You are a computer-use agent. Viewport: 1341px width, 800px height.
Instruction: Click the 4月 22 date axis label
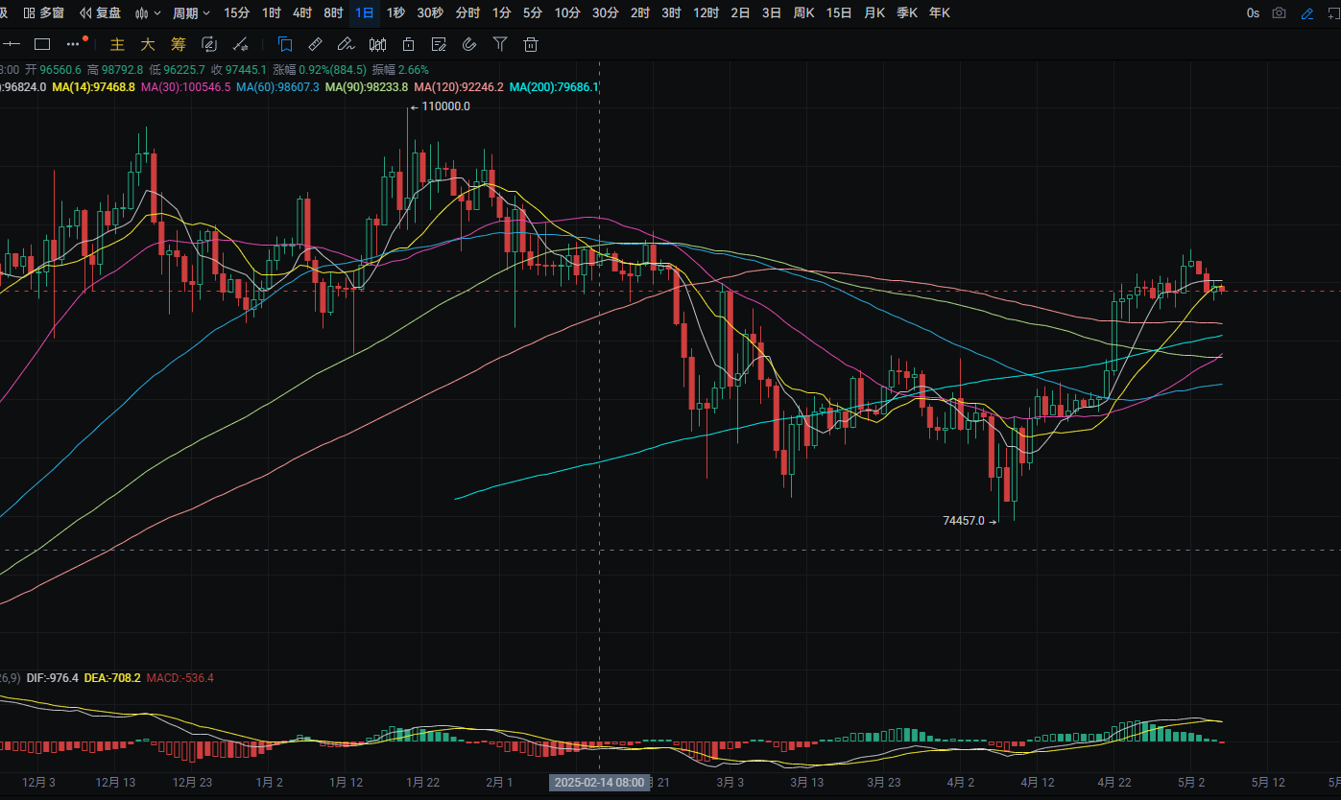coord(1114,783)
